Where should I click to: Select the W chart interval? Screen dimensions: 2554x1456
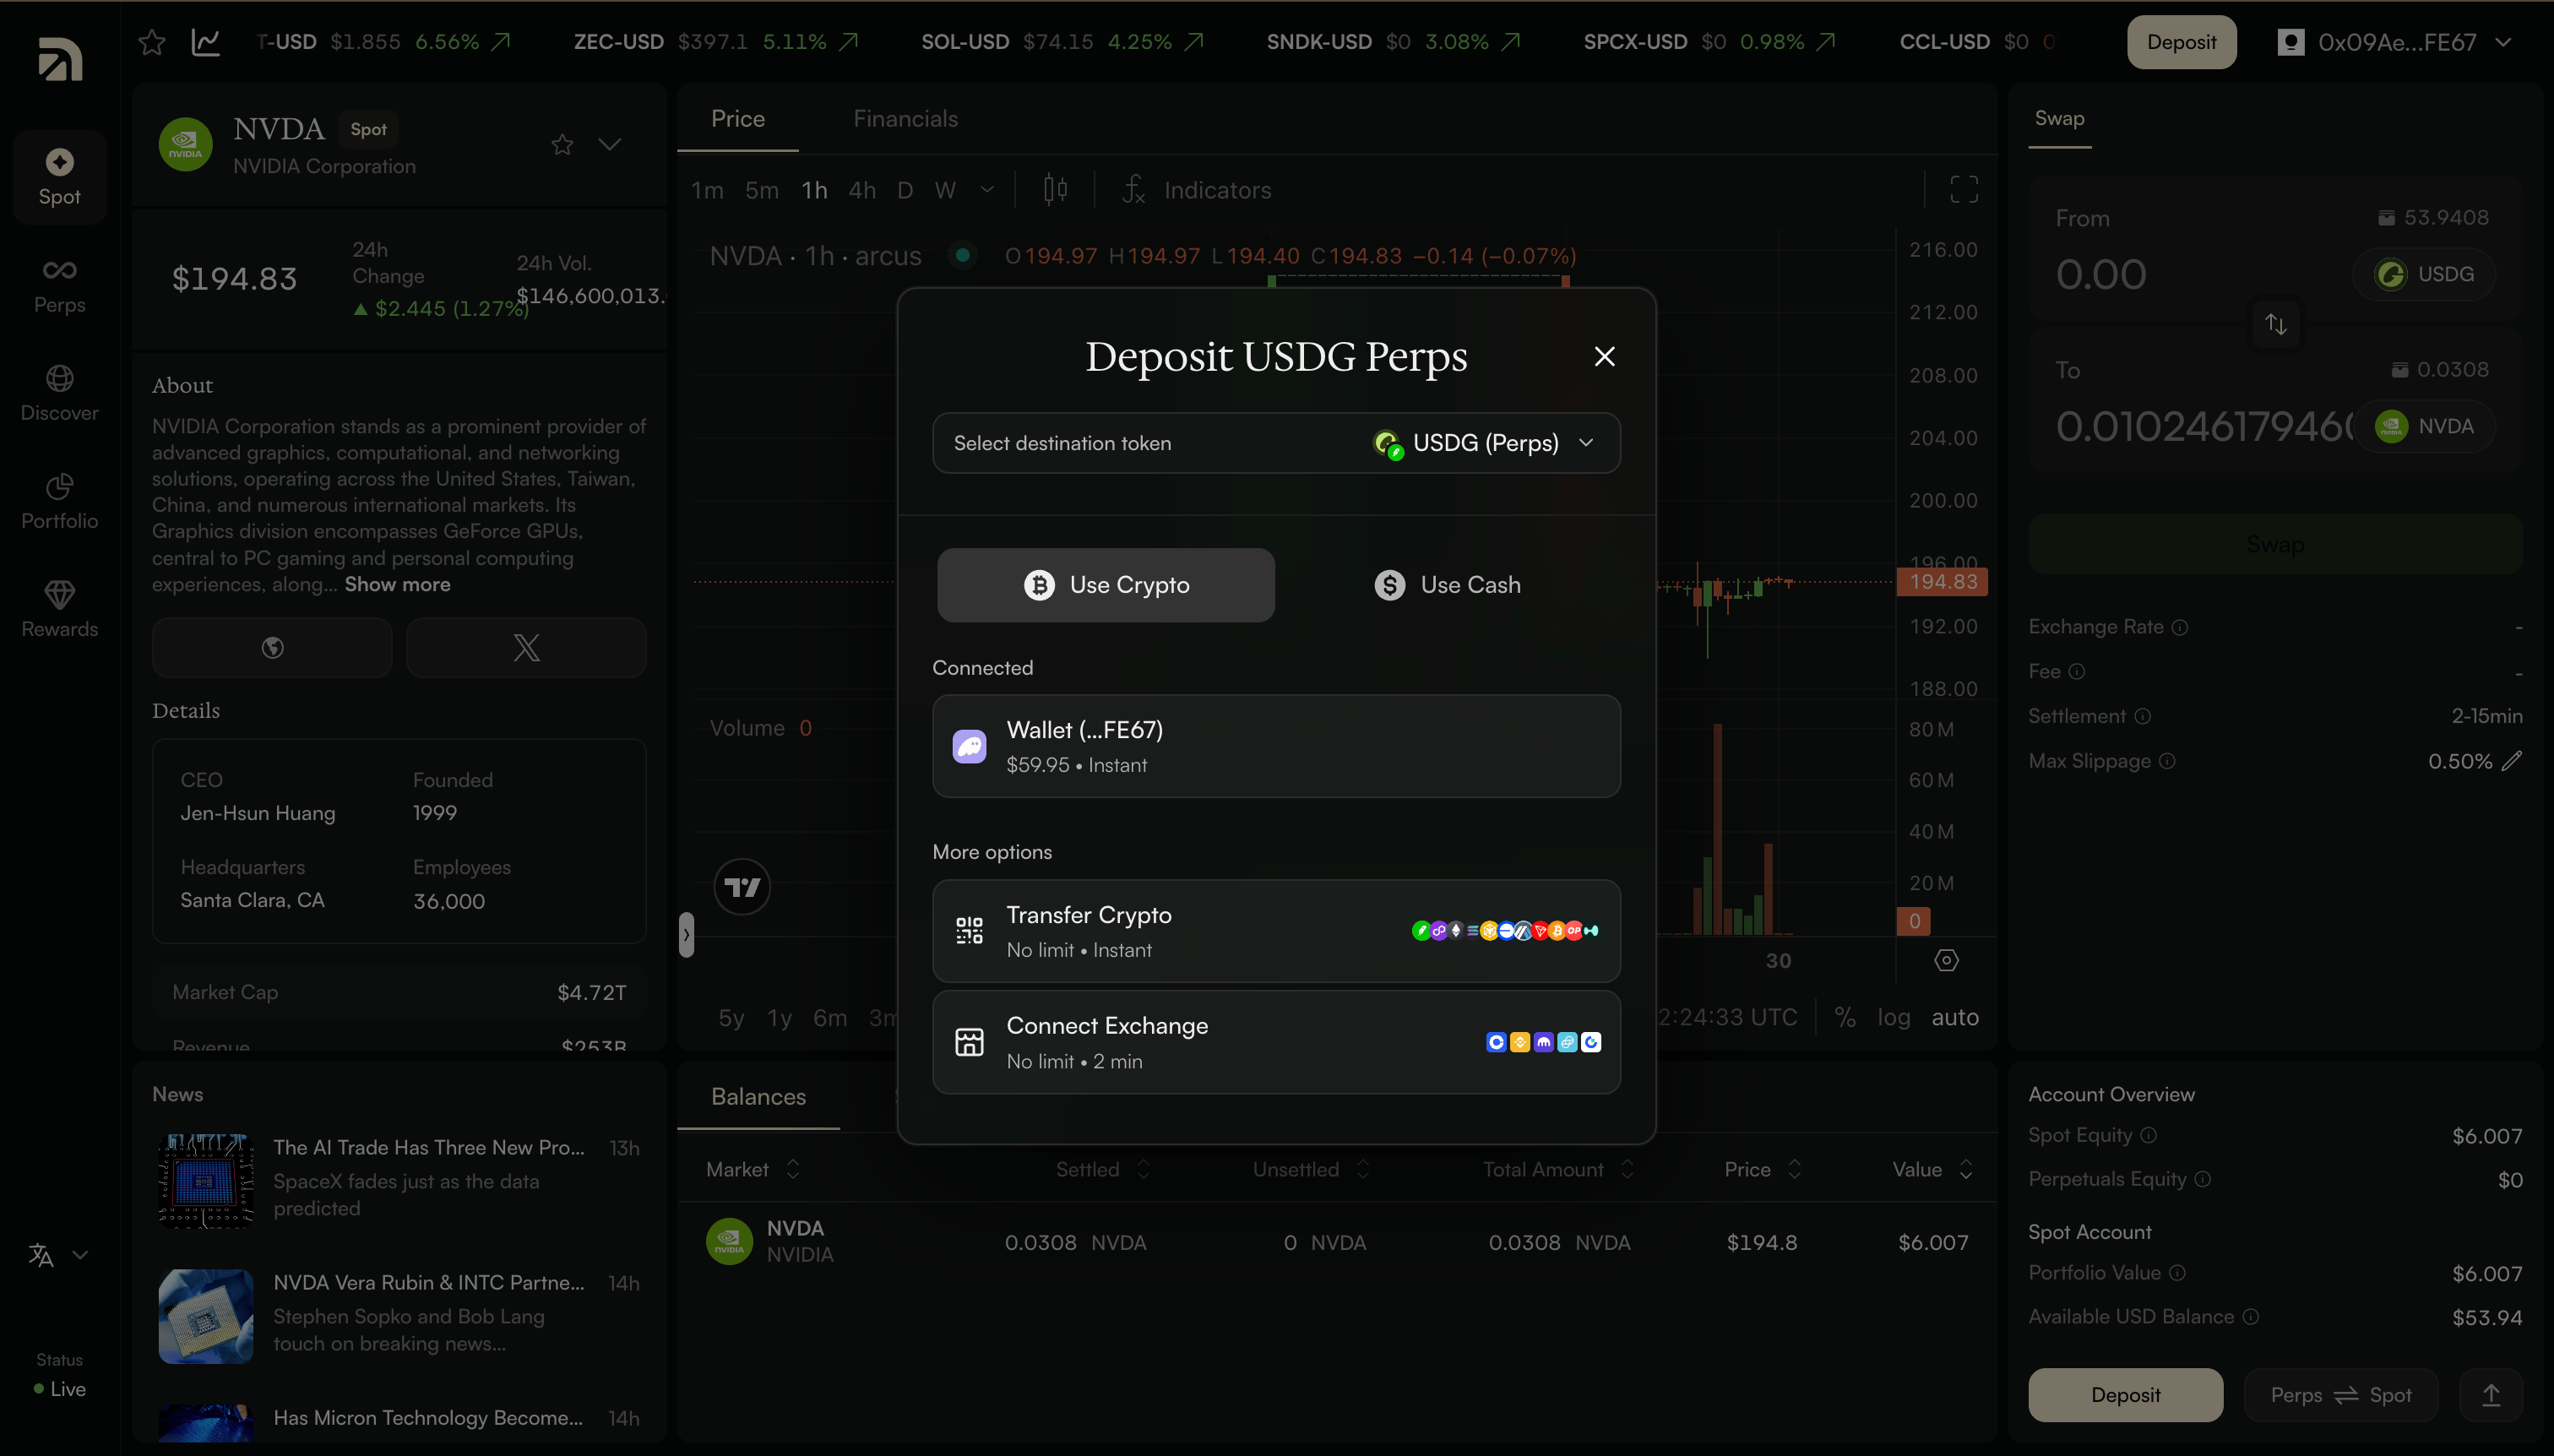(945, 190)
